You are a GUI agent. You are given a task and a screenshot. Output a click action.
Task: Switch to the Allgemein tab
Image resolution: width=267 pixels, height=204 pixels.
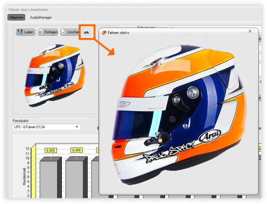click(x=16, y=18)
